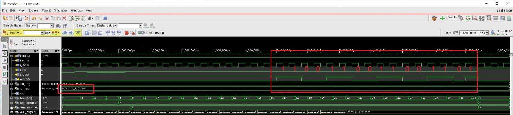Click the green plus add icon
The width and height of the screenshot is (513, 115).
[x=442, y=18]
